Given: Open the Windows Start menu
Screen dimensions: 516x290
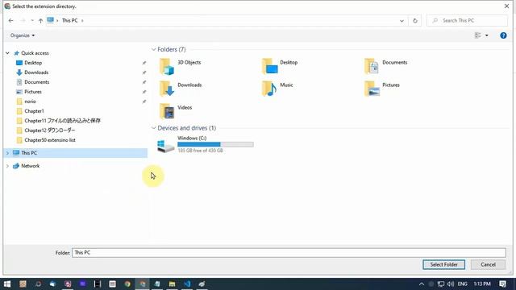Looking at the screenshot, I should pyautogui.click(x=7, y=284).
